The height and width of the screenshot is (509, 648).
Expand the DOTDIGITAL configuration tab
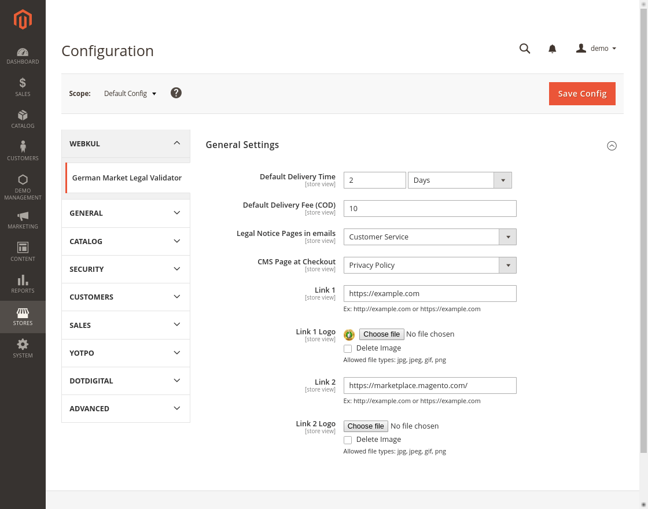(126, 381)
